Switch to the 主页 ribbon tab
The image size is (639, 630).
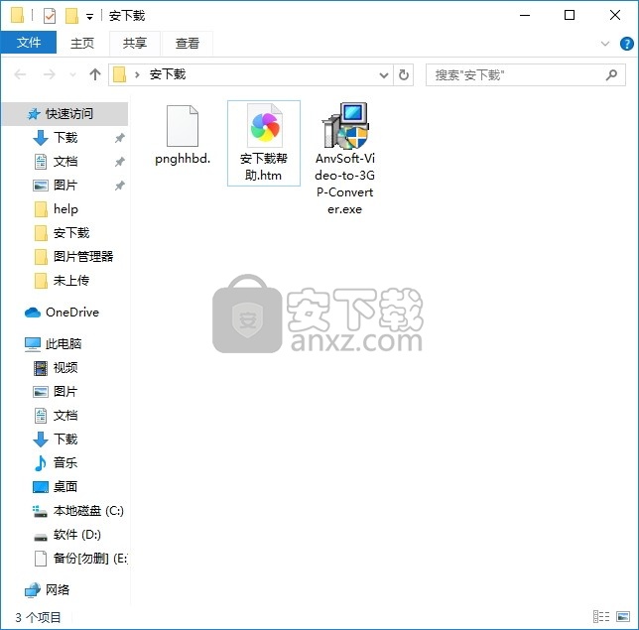click(x=82, y=43)
